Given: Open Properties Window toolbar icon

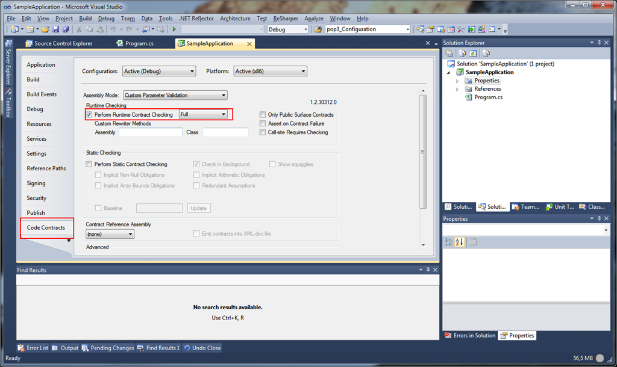Looking at the screenshot, I should pos(430,29).
